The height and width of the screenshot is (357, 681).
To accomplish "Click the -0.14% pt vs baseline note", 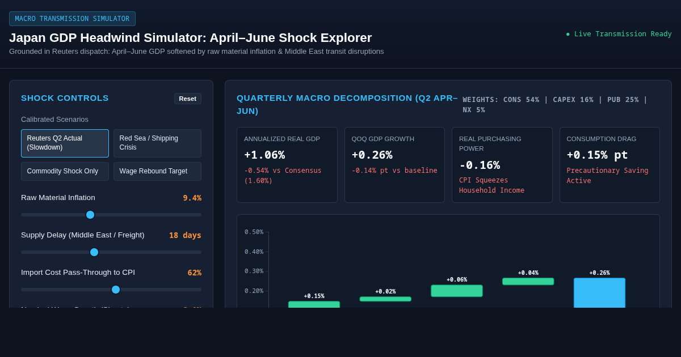I will tap(394, 171).
